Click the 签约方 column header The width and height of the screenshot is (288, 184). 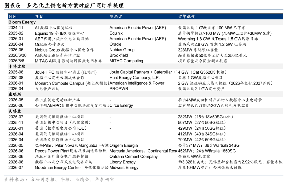click(x=116, y=17)
